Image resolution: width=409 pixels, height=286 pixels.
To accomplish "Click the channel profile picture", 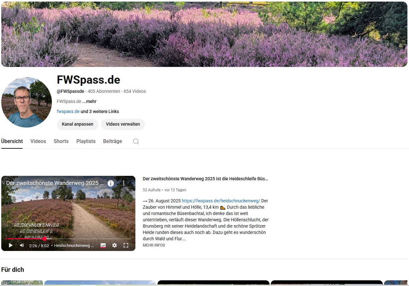I will 27,102.
